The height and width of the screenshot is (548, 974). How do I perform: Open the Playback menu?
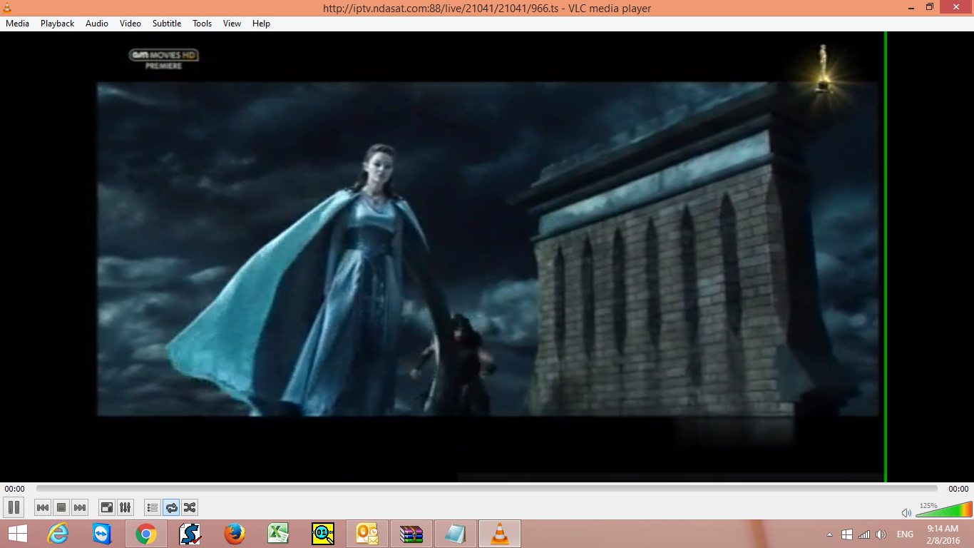57,24
